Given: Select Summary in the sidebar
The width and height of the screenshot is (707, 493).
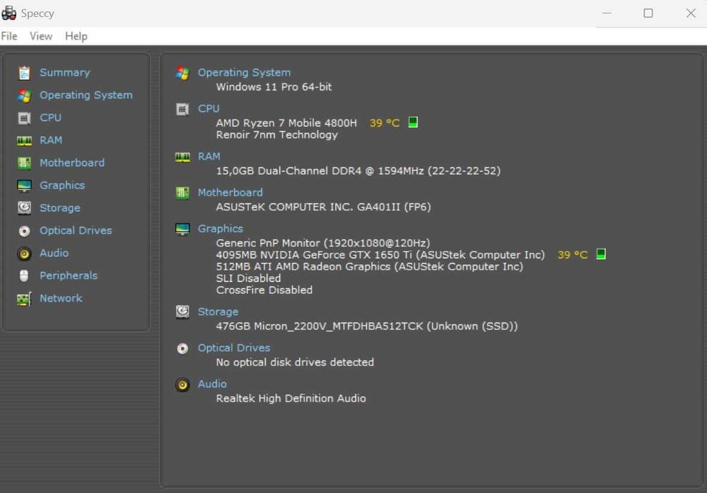Looking at the screenshot, I should (65, 73).
